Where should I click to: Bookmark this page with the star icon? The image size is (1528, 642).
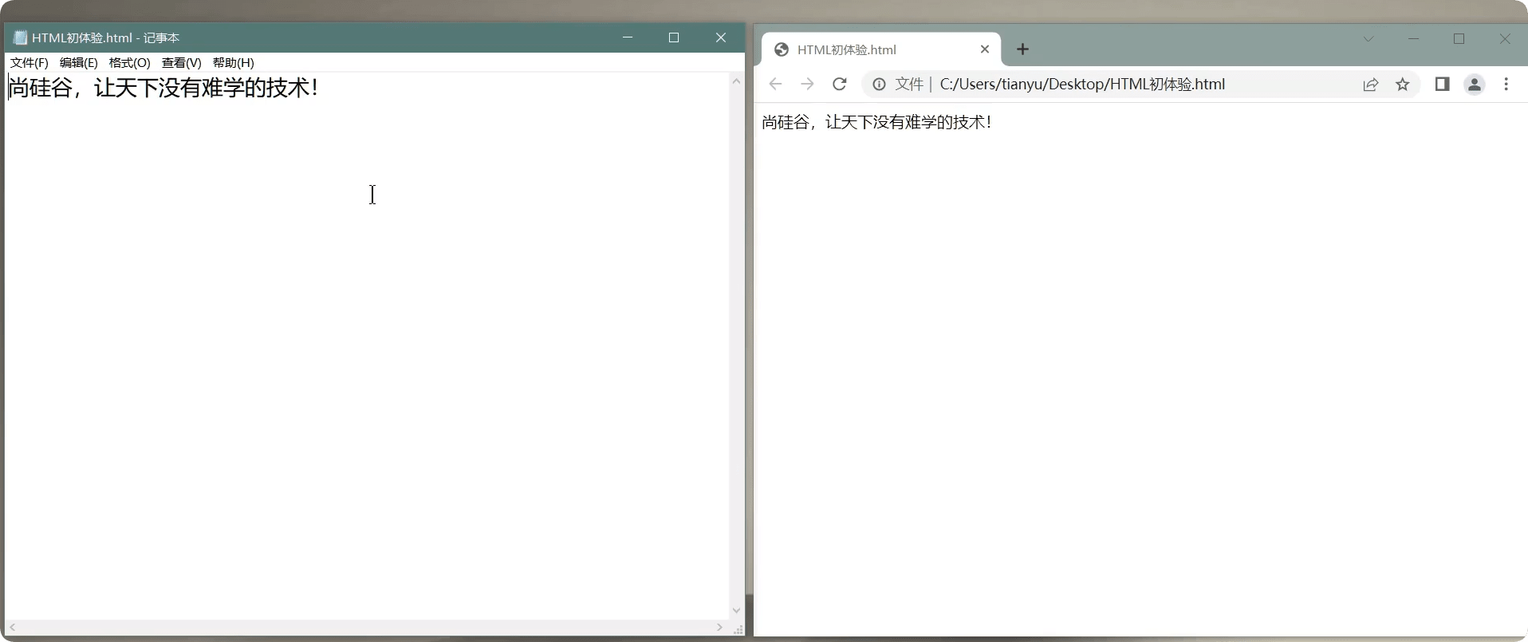1403,85
